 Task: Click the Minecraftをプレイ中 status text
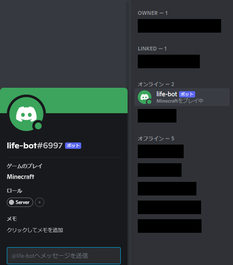[x=180, y=101]
